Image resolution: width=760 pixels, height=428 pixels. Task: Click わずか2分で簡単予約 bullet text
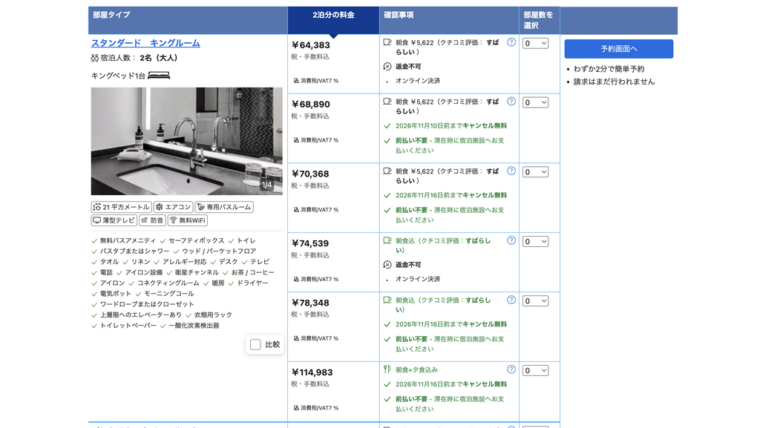click(609, 69)
